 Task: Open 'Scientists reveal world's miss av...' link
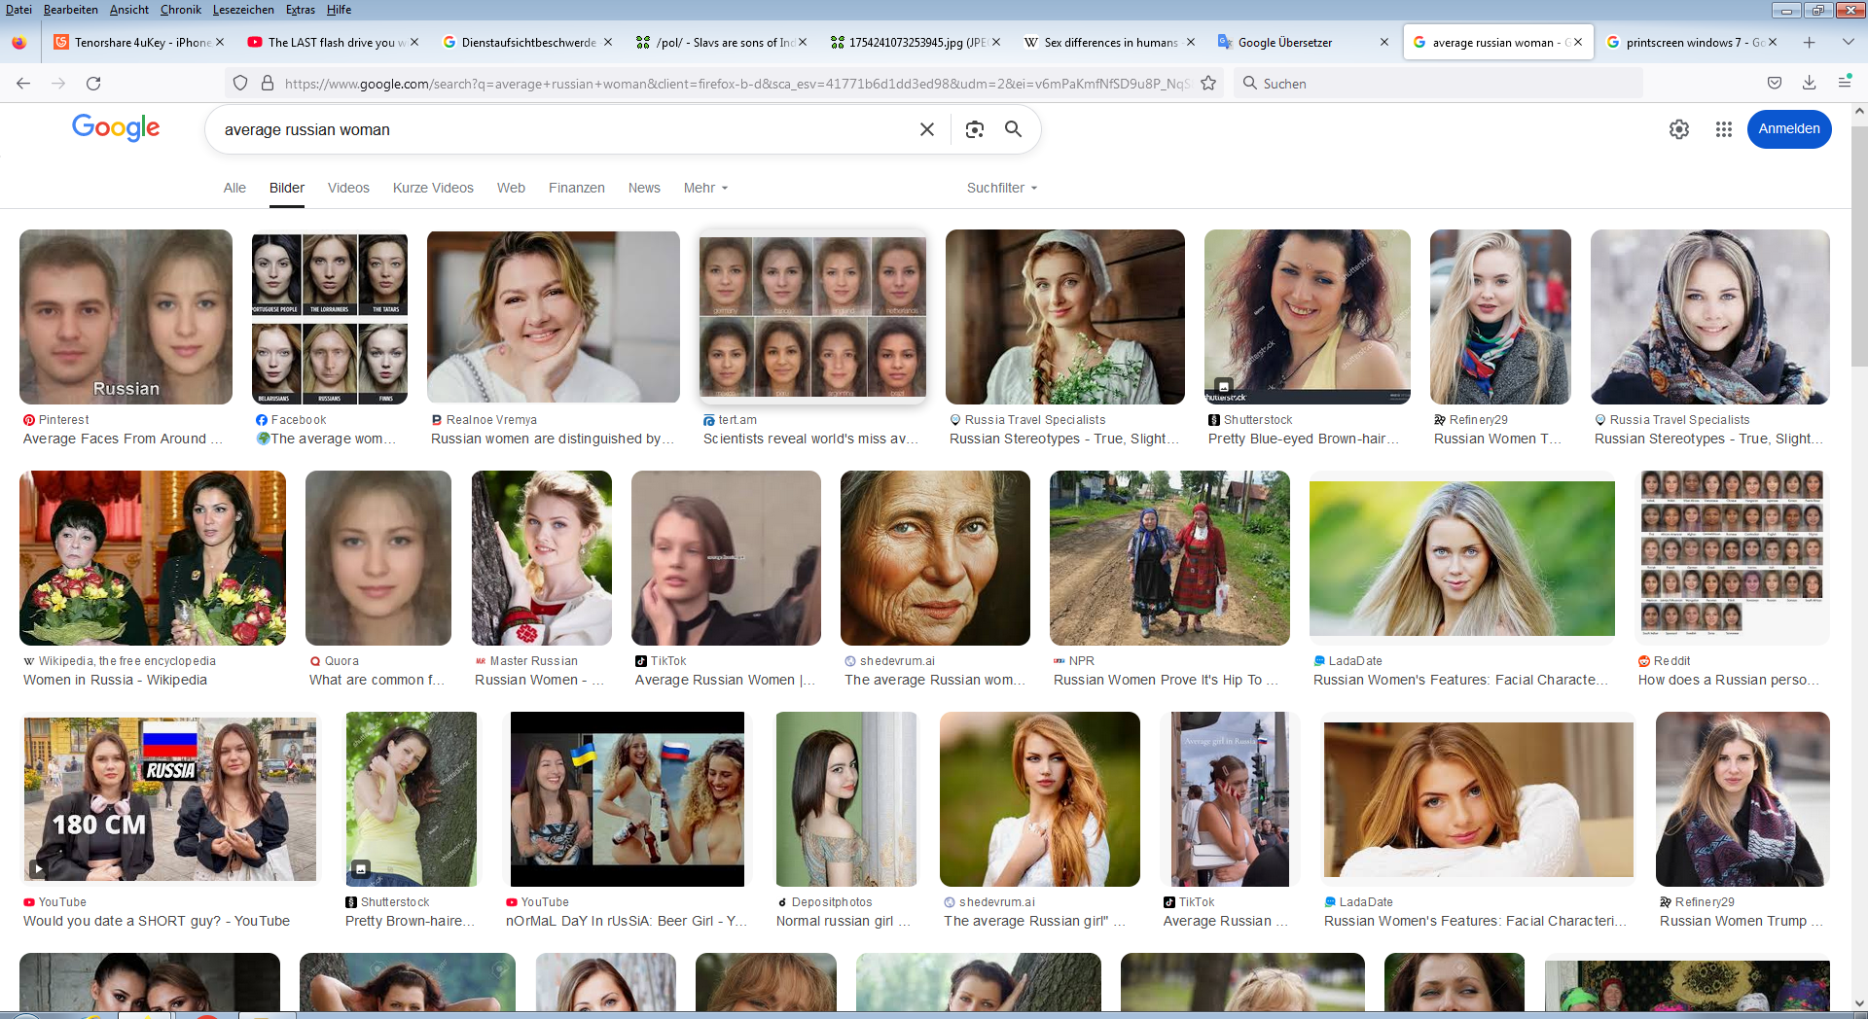coord(810,439)
